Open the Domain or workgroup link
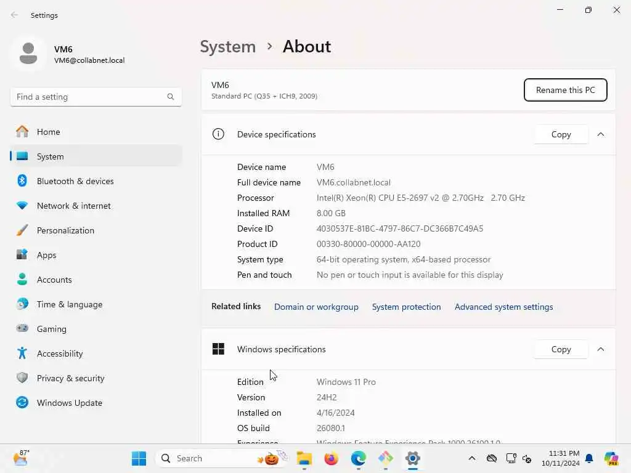Viewport: 631px width, 473px height. click(x=316, y=307)
